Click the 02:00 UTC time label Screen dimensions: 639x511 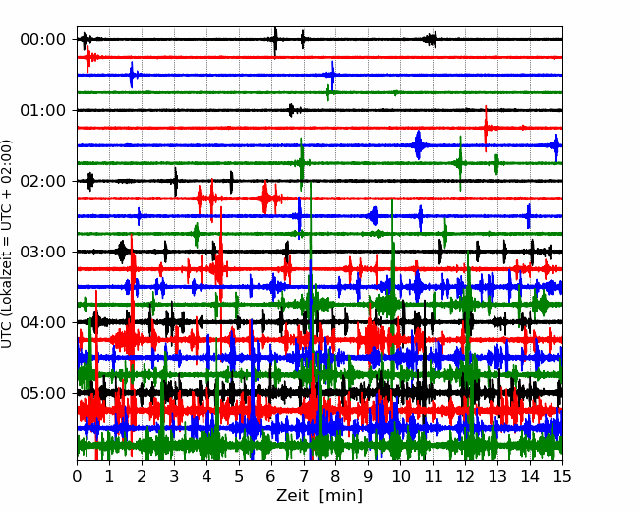tap(43, 181)
